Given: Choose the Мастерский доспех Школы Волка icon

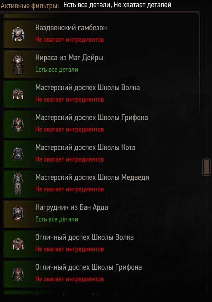Looking at the screenshot, I should 18,94.
